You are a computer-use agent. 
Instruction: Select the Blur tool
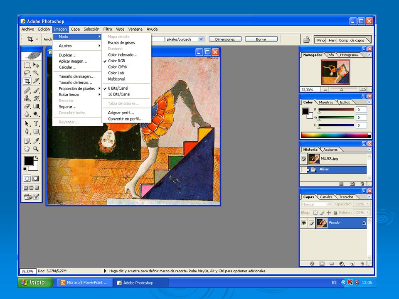pyautogui.click(x=27, y=114)
